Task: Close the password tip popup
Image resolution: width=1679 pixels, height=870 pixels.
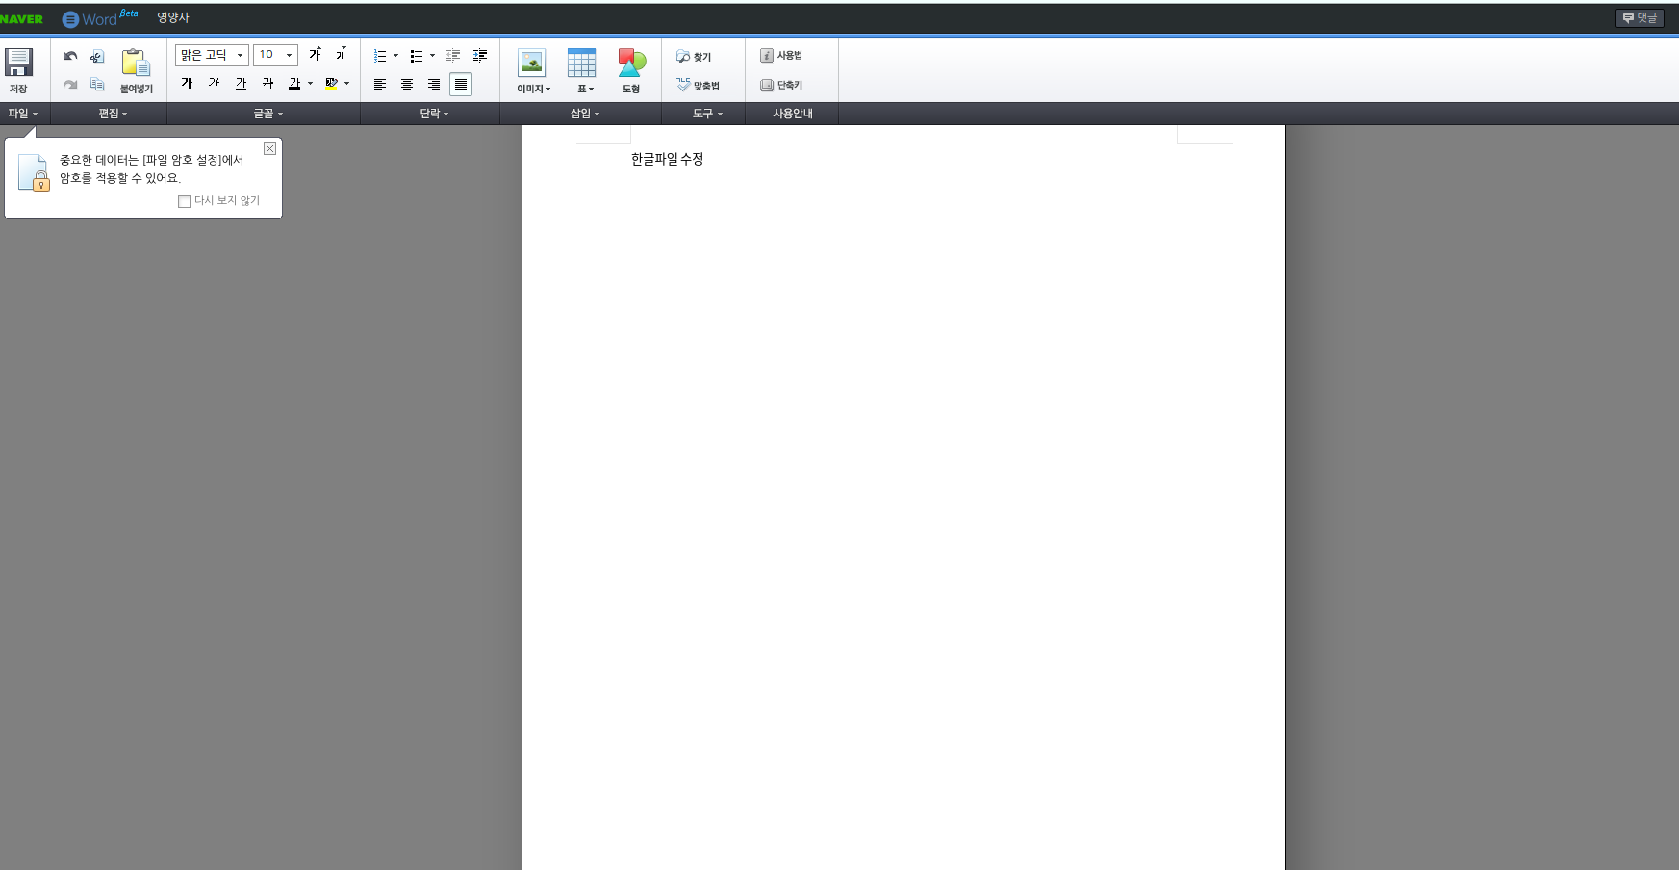Action: (x=270, y=149)
